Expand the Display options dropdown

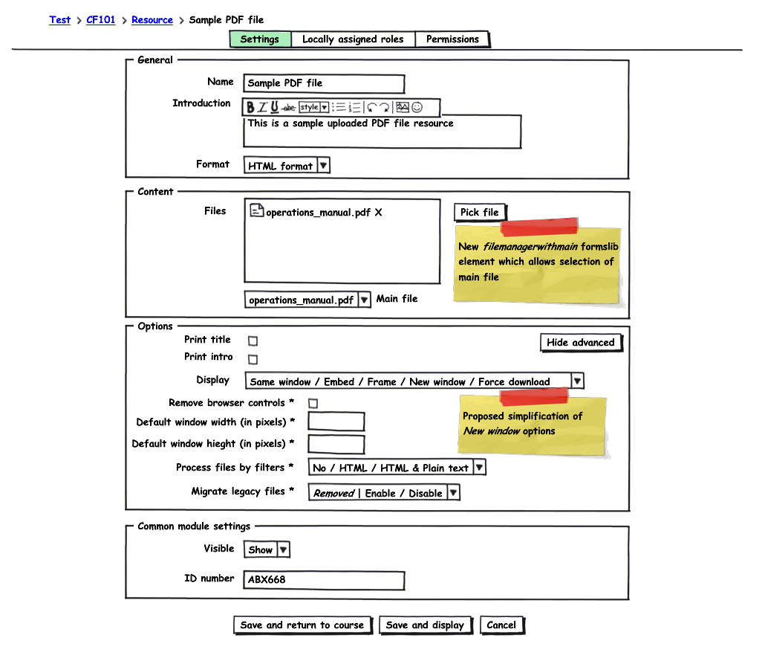[x=414, y=381]
